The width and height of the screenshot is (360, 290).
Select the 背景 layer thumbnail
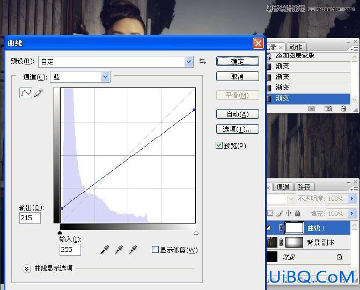[272, 257]
